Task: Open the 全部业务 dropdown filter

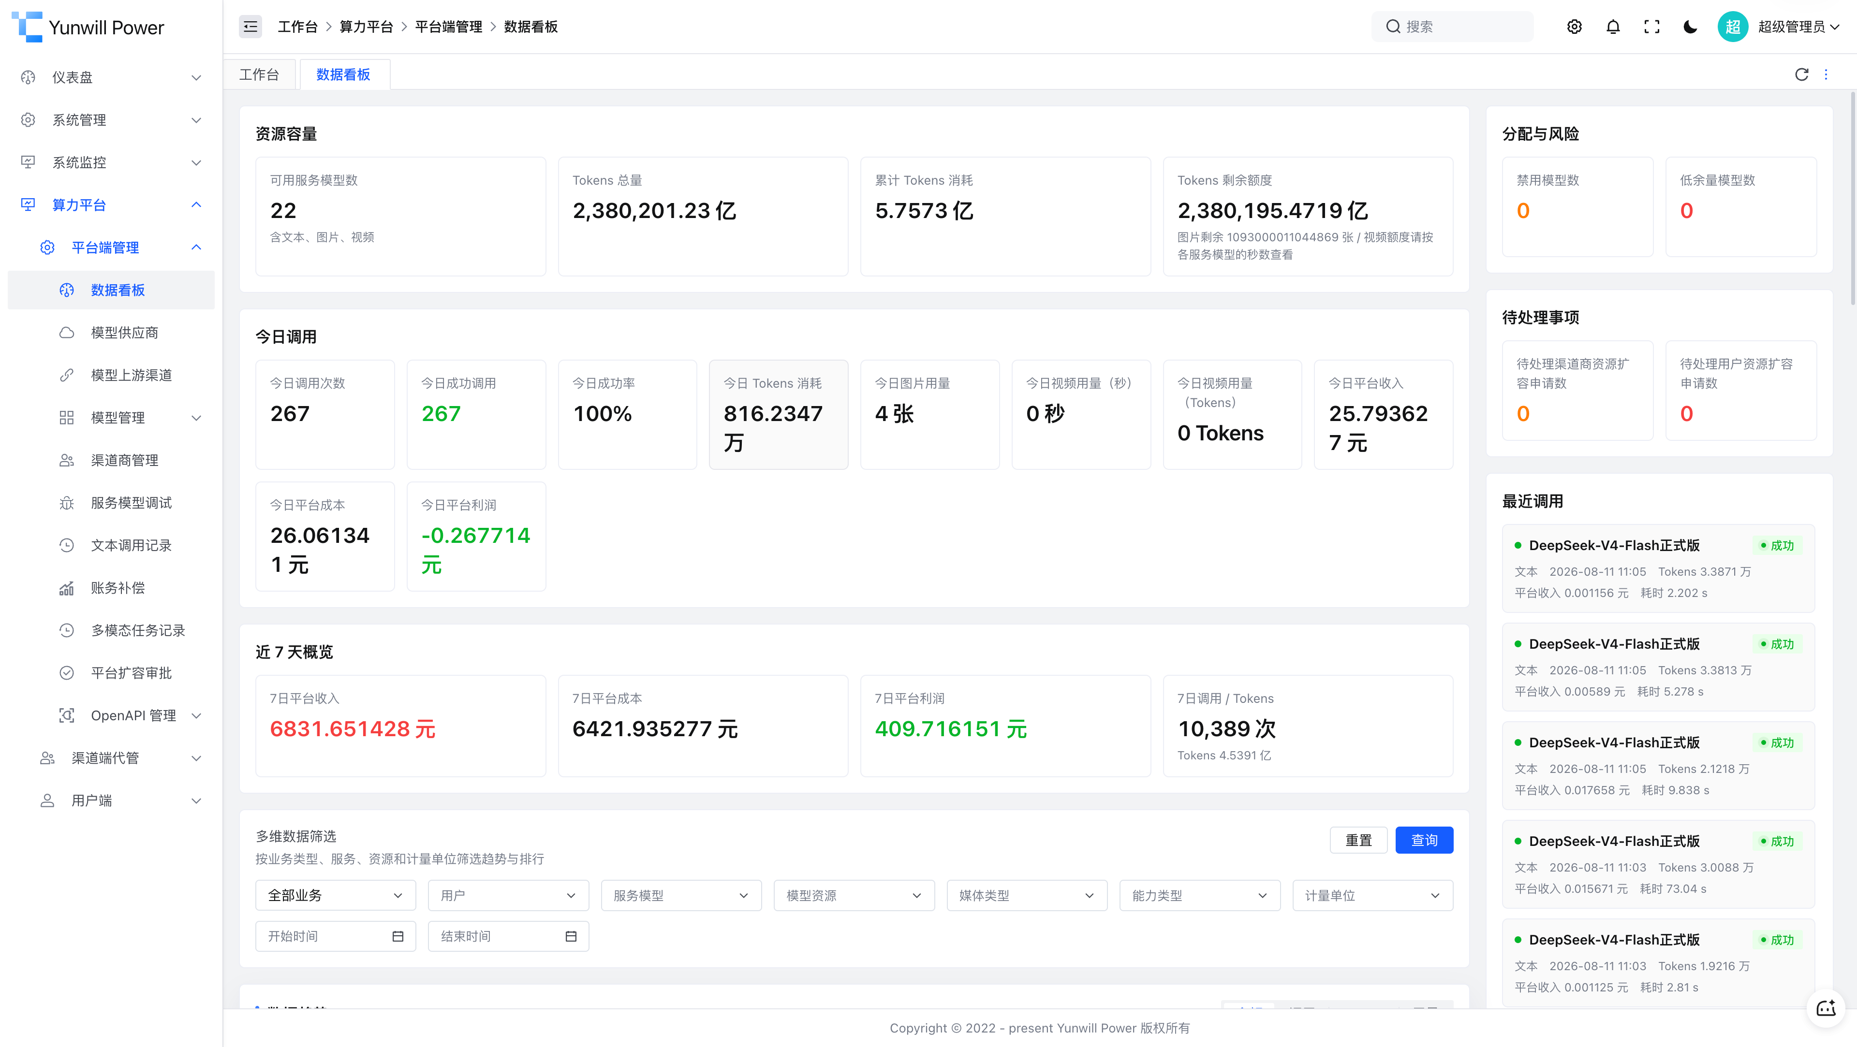Action: tap(335, 895)
